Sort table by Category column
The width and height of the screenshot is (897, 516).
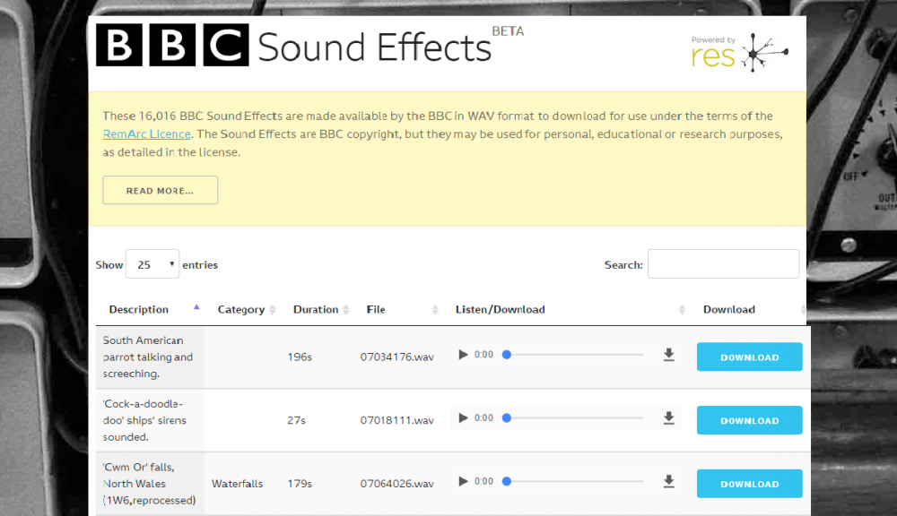point(241,310)
